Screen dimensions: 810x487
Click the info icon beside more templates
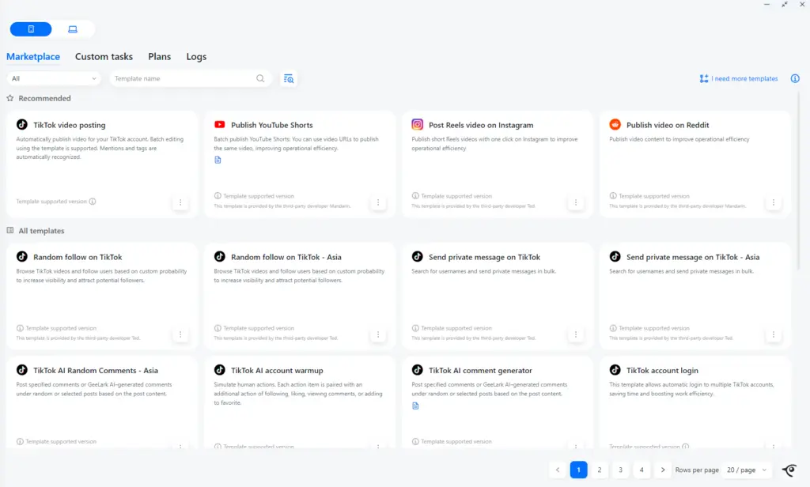pos(795,78)
